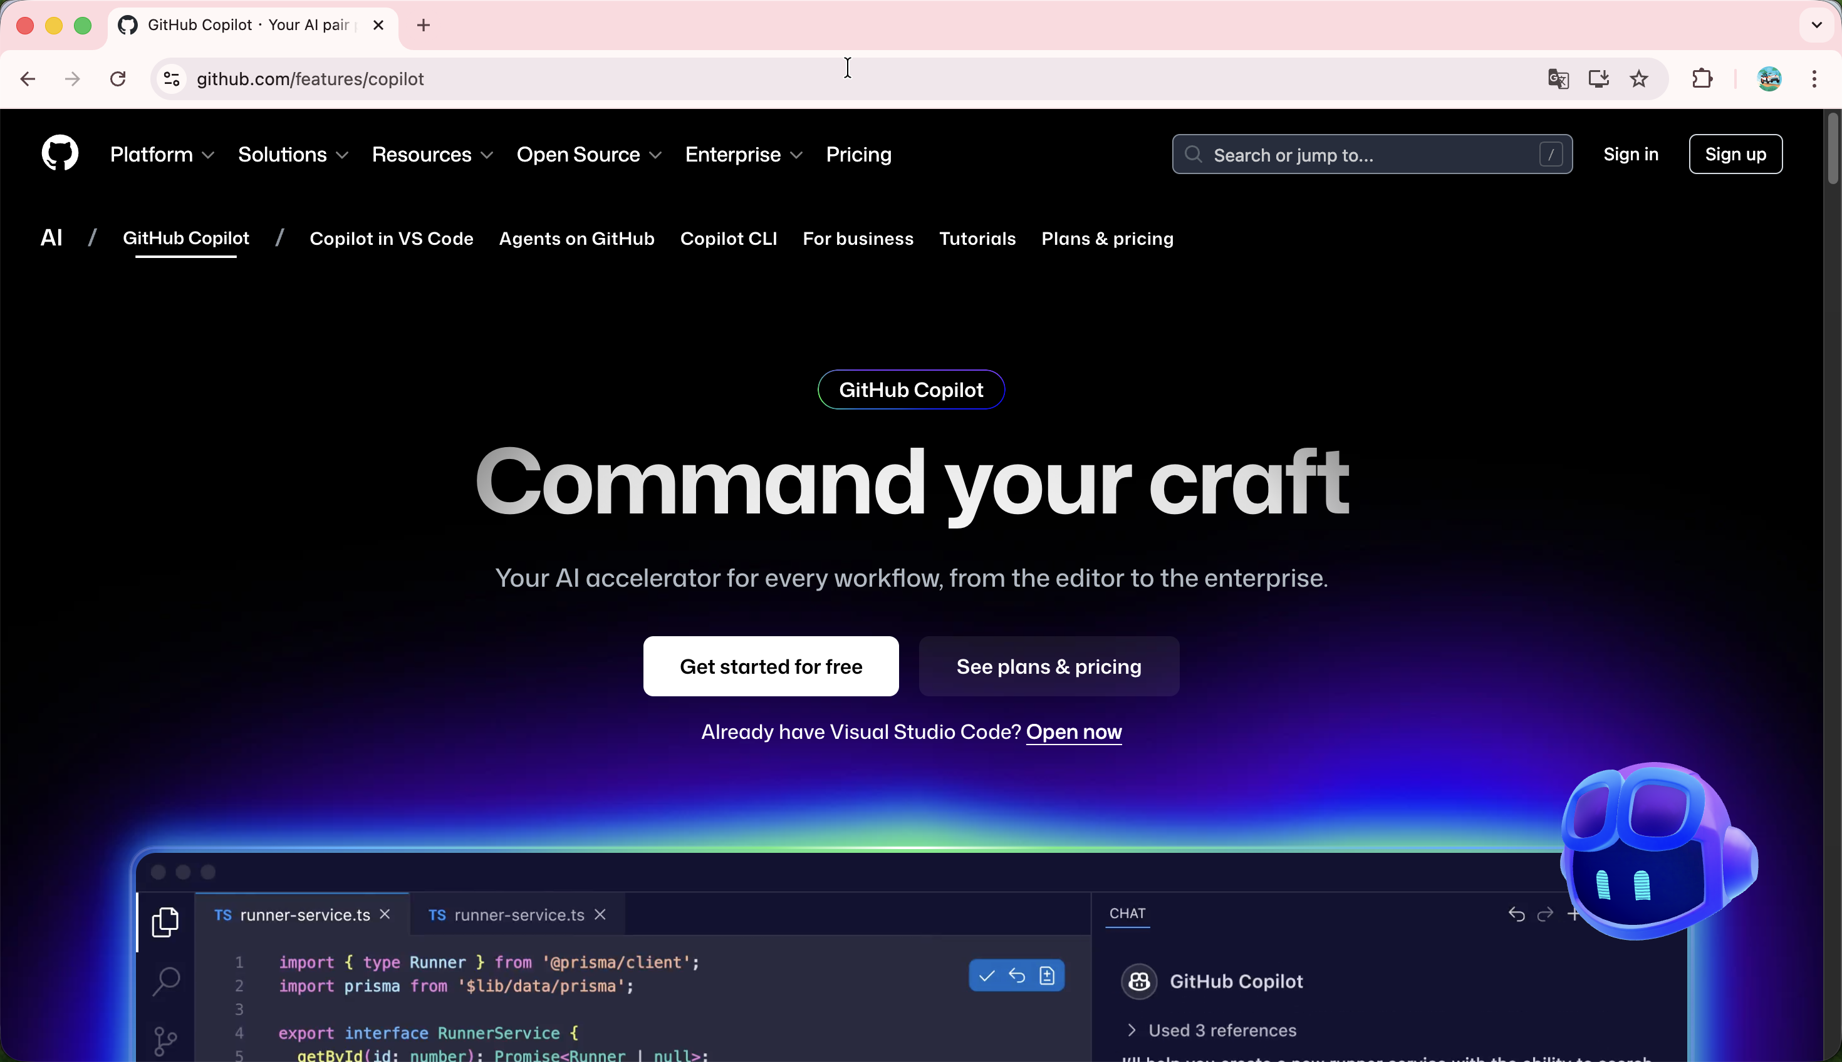Bookmark page with the star icon
This screenshot has height=1062, width=1842.
click(1639, 79)
